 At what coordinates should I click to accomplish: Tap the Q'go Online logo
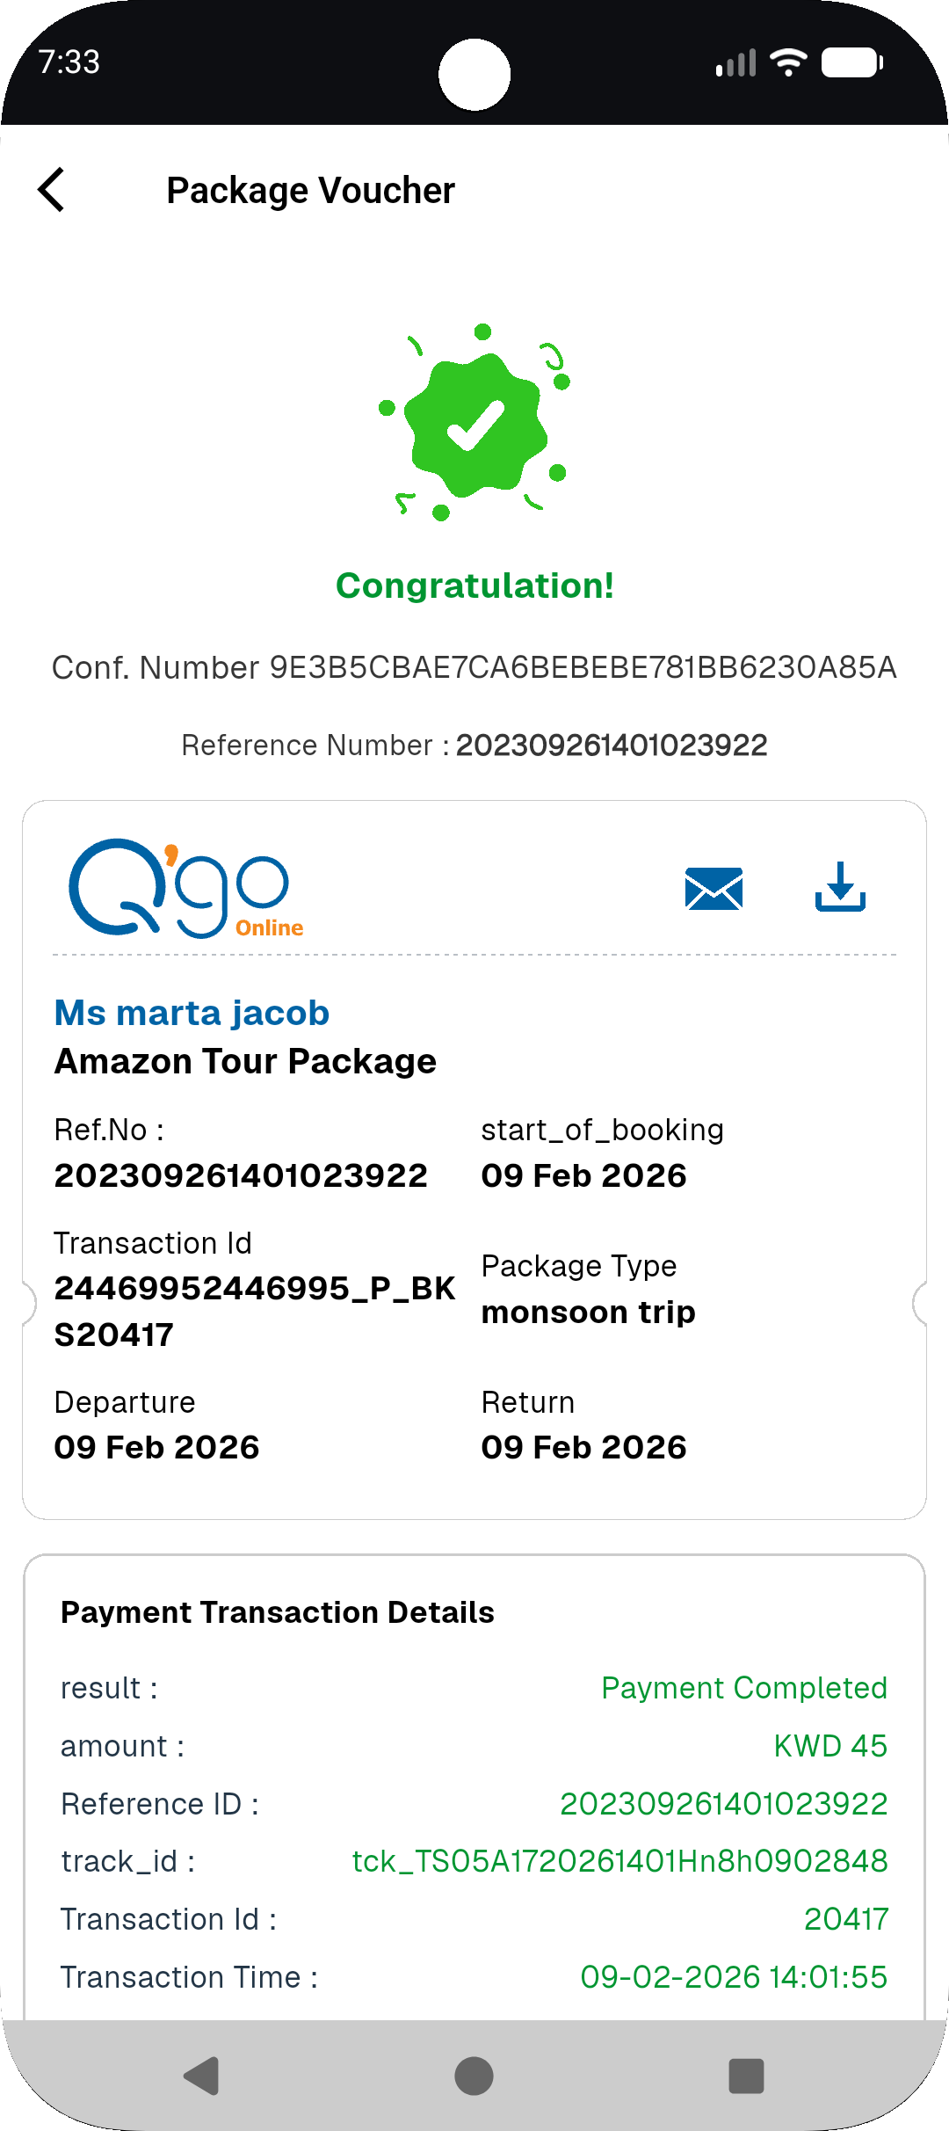(186, 888)
